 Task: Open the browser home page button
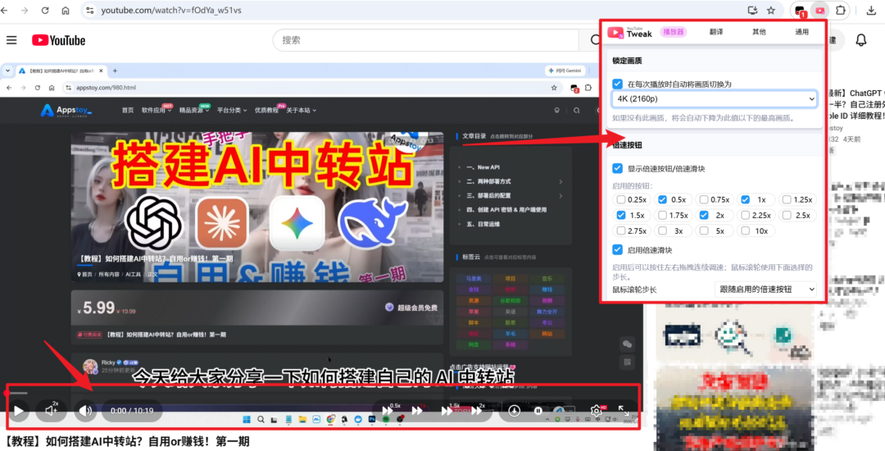[66, 10]
